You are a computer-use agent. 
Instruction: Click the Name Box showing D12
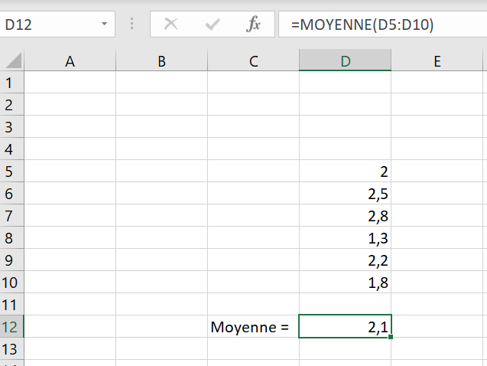[50, 25]
